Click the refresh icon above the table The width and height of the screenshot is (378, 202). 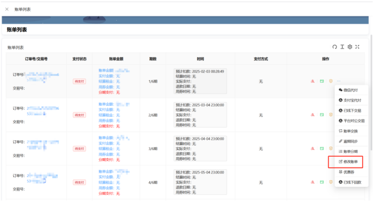pos(335,47)
